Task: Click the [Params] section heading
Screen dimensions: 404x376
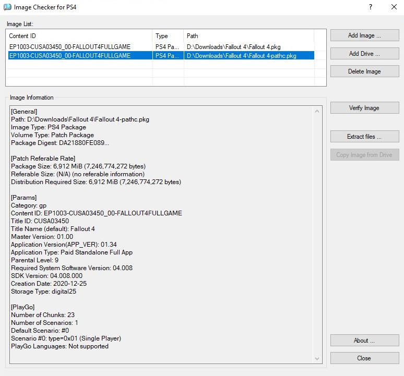Action: click(x=23, y=198)
